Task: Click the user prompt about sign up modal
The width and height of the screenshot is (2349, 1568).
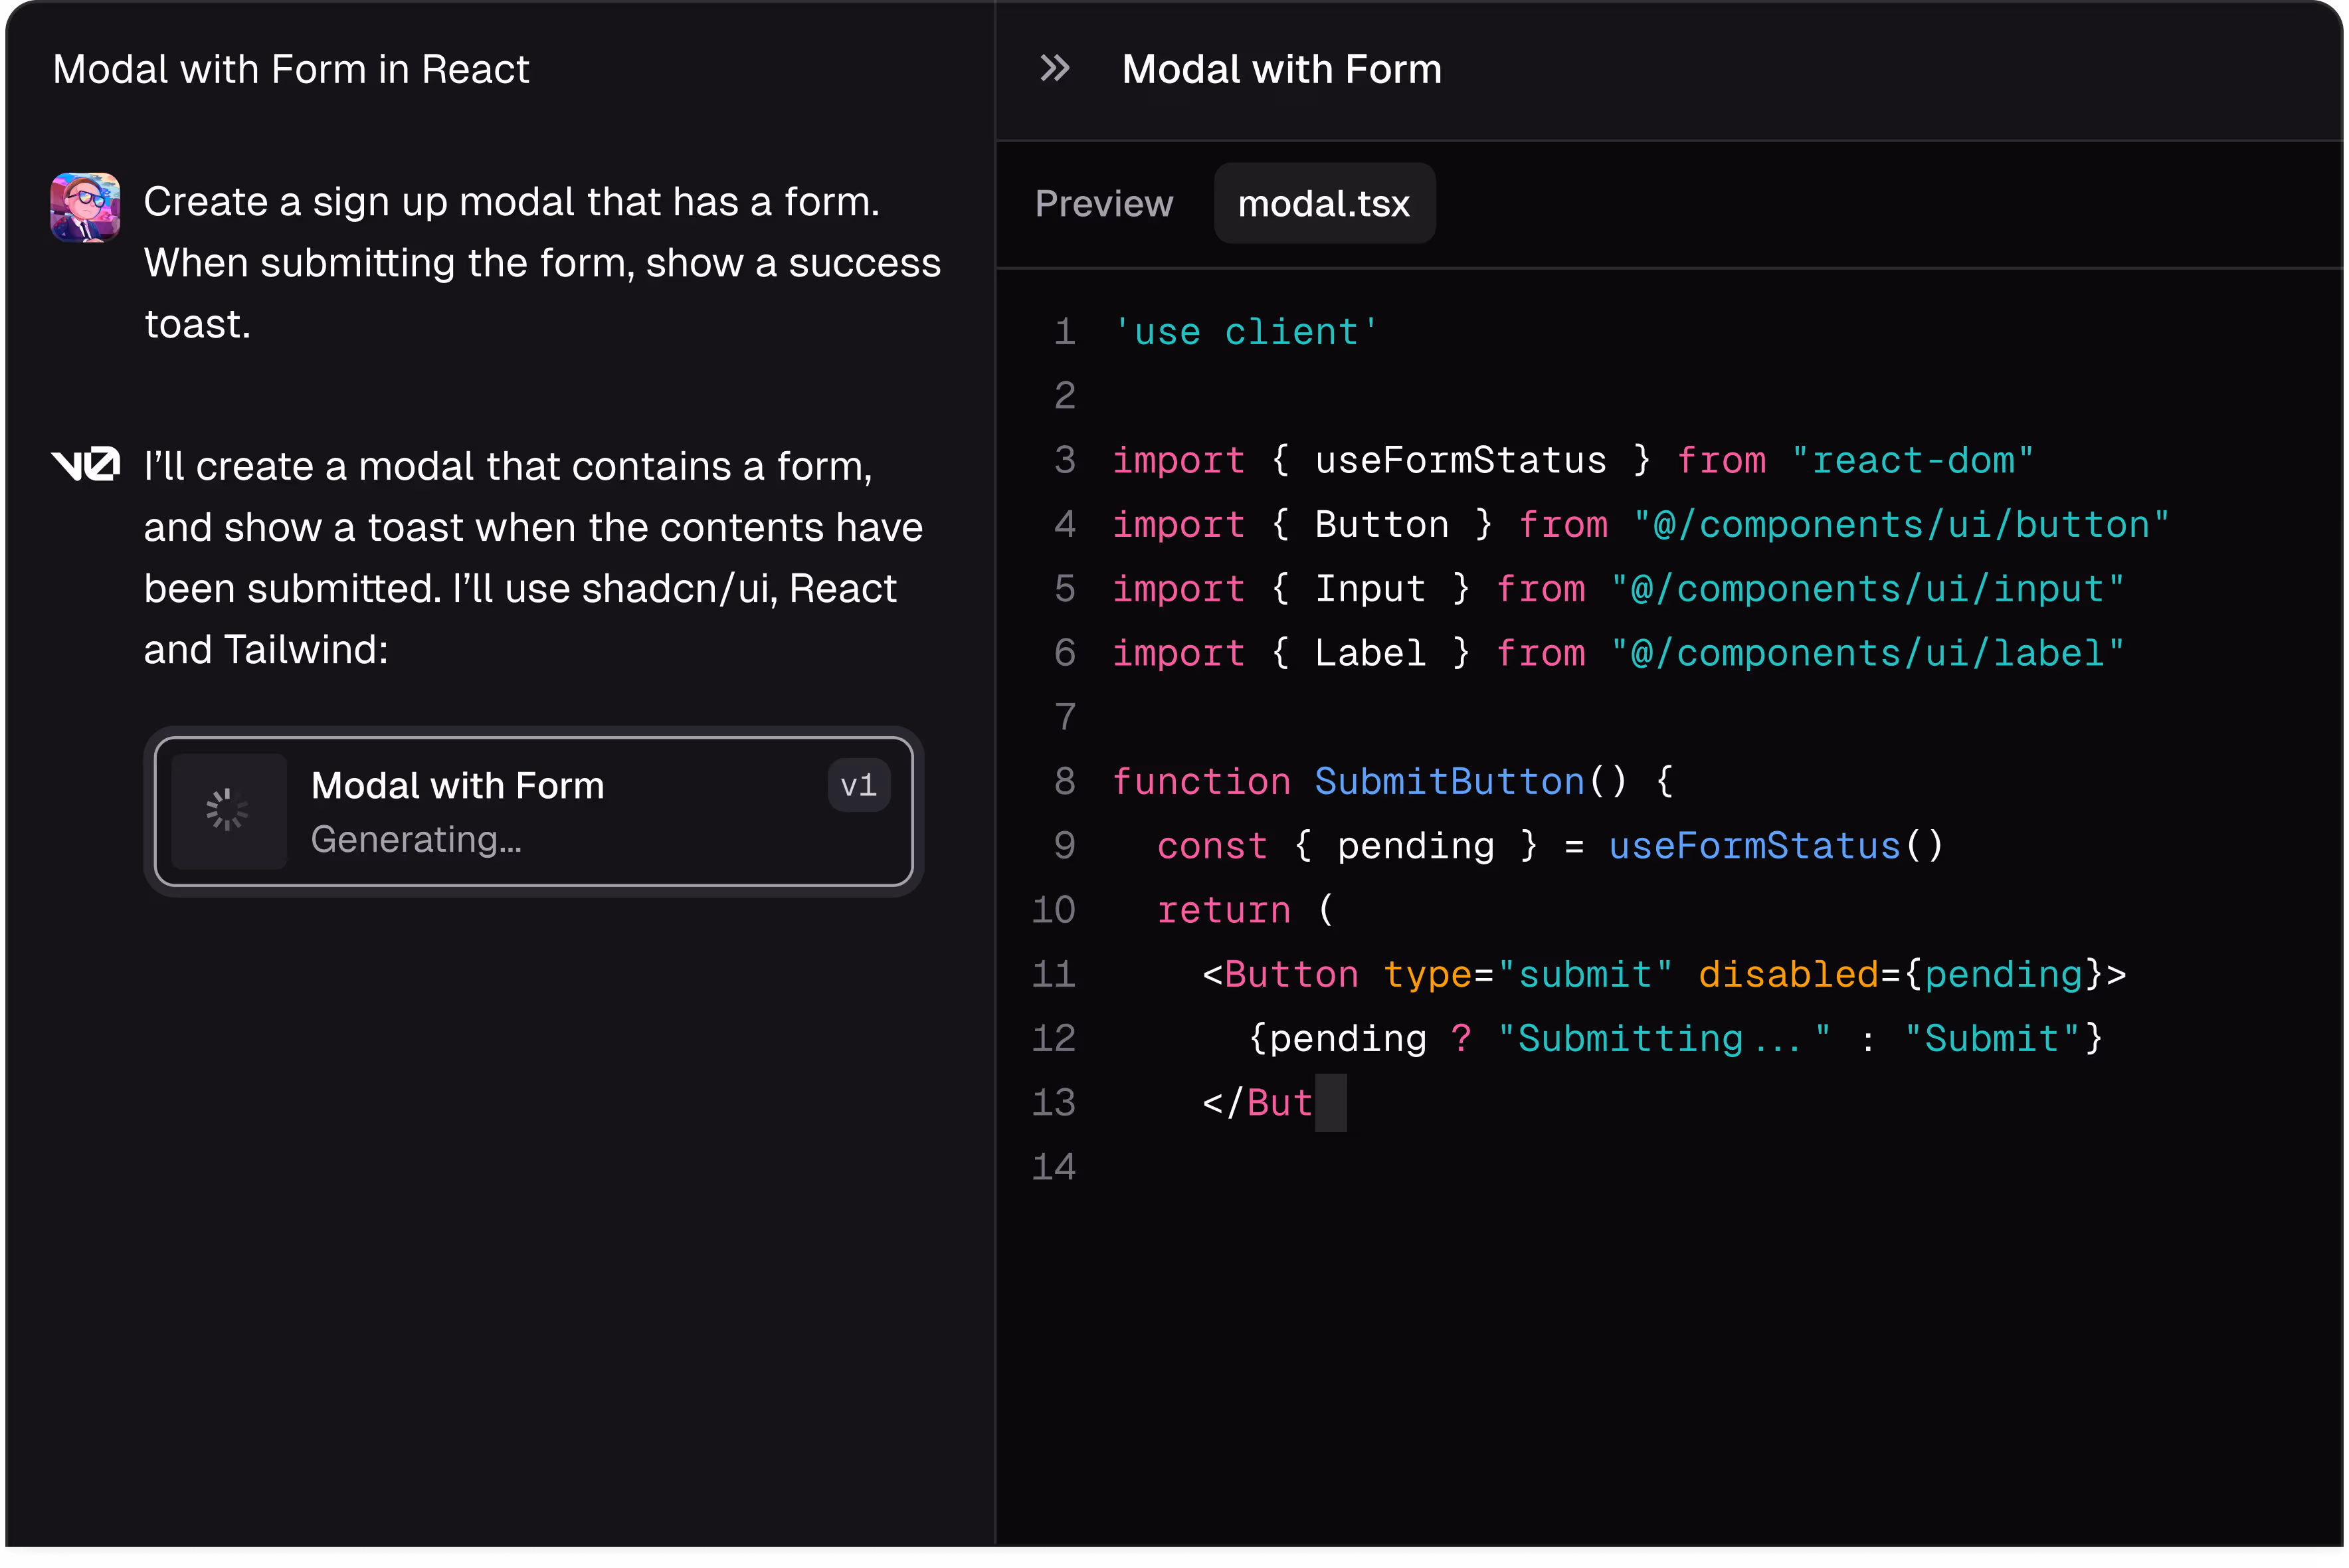Action: pos(543,263)
